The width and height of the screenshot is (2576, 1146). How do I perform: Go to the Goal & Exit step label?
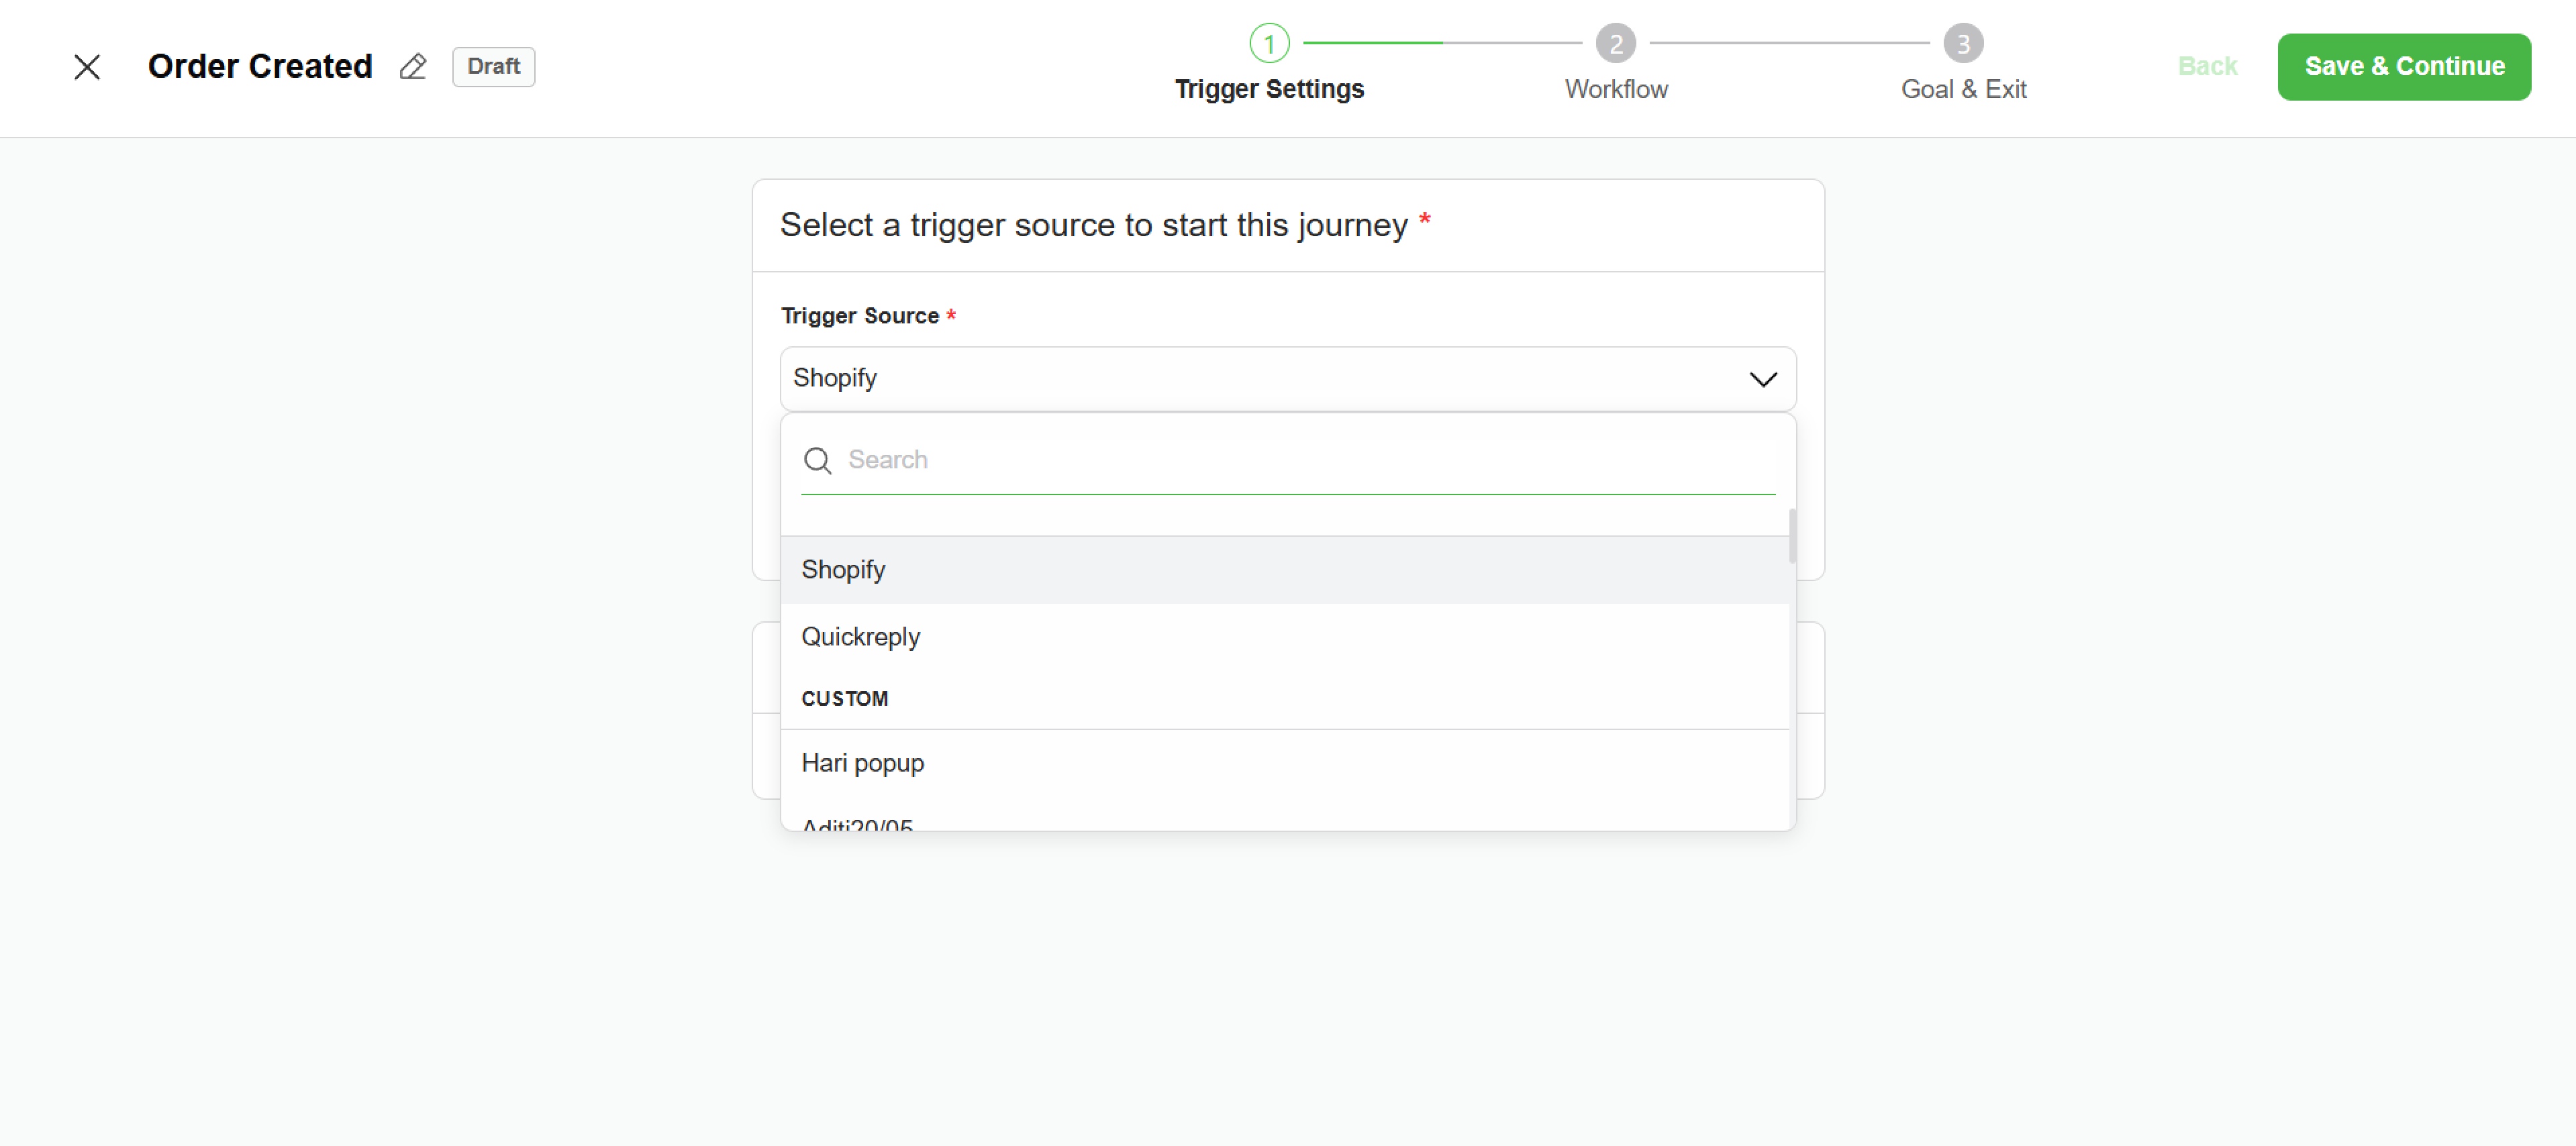click(x=1963, y=89)
